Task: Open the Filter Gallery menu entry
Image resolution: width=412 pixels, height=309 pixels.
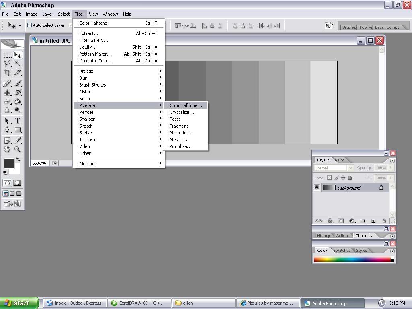Action: coord(119,40)
